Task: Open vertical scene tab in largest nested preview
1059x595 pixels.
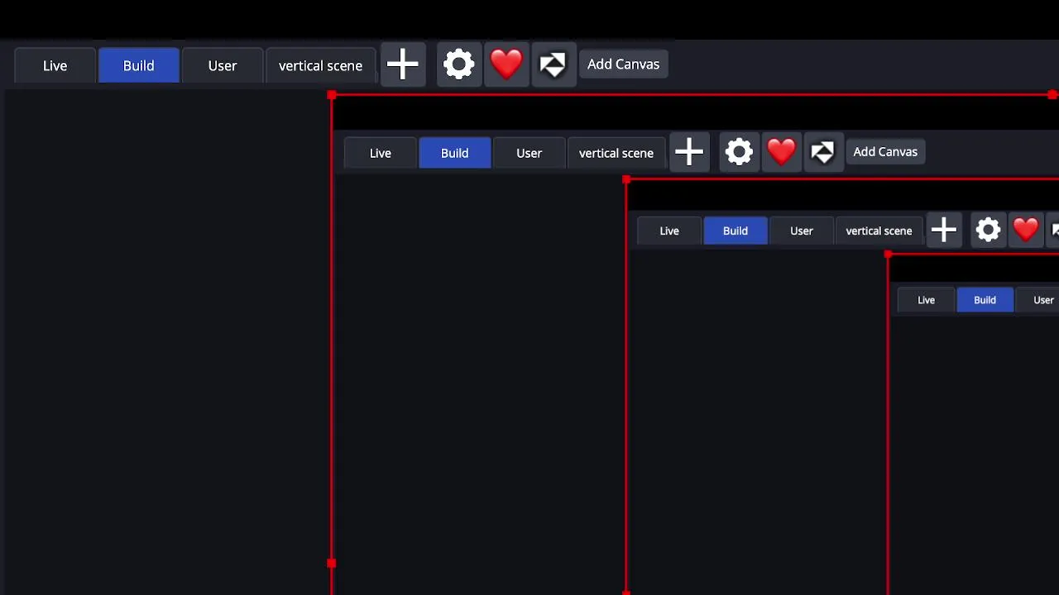Action: coord(616,153)
